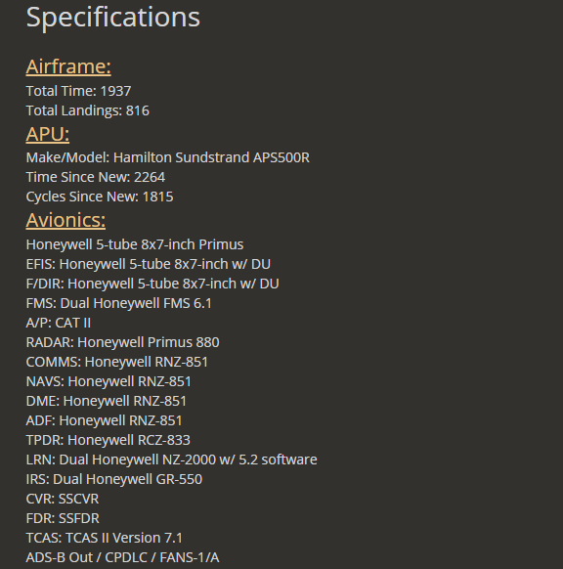Click the IRS Dual Honeywell GR-550 line

coord(114,479)
